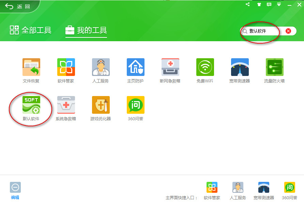This screenshot has height=204, width=304.
Task: Click the 返回 back button
Action: [16, 5]
